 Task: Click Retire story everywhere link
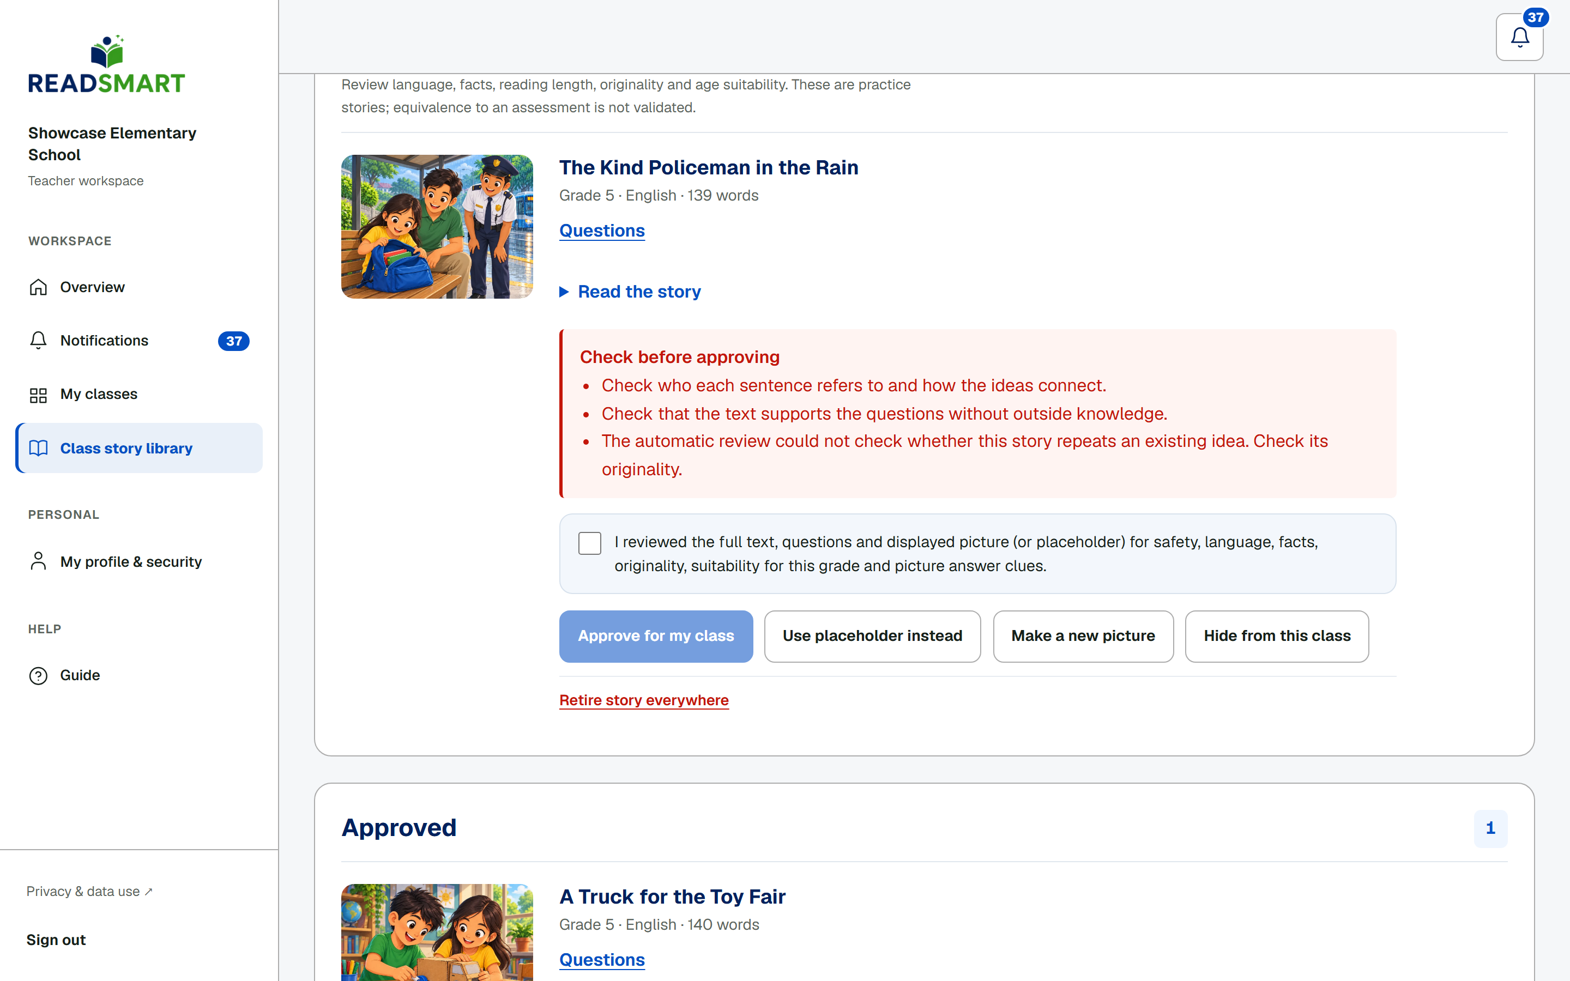pos(644,700)
